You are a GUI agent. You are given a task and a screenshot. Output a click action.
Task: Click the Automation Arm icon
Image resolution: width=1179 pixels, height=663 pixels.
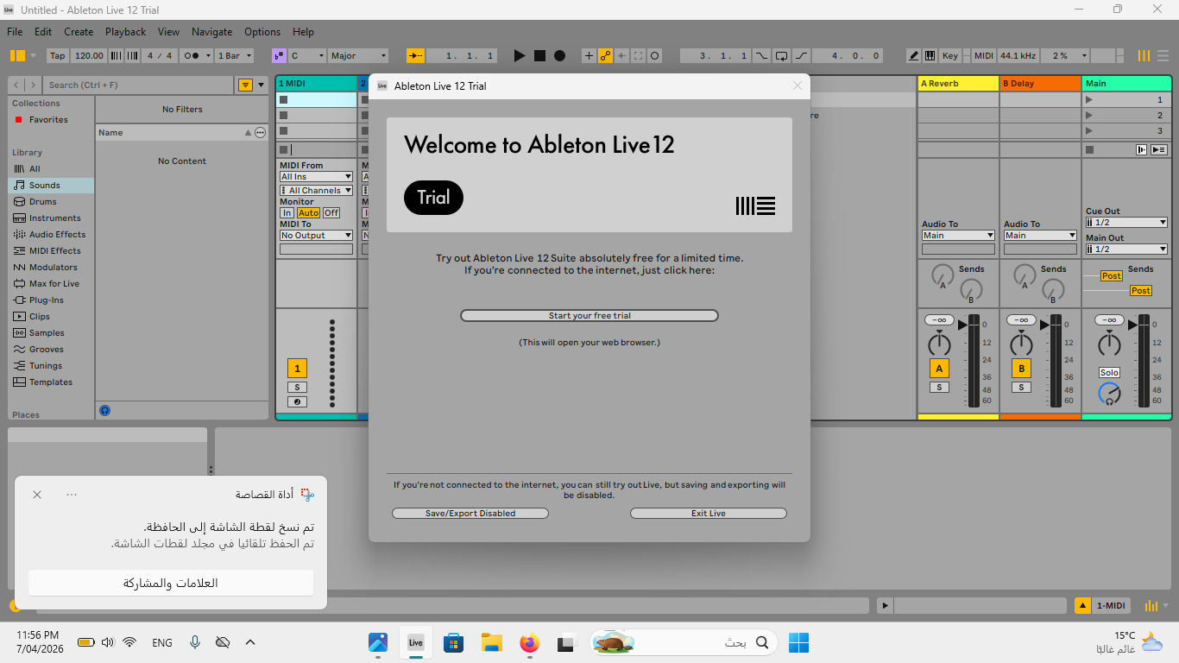(x=605, y=56)
